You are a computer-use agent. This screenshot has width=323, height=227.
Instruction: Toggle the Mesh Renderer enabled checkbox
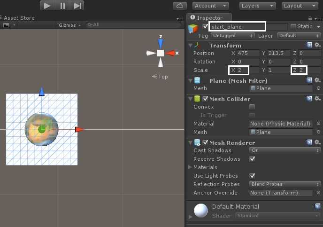[205, 142]
